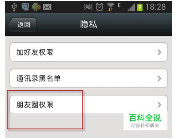Tap the envelope message notification icon
The height and width of the screenshot is (139, 176).
click(x=47, y=7)
